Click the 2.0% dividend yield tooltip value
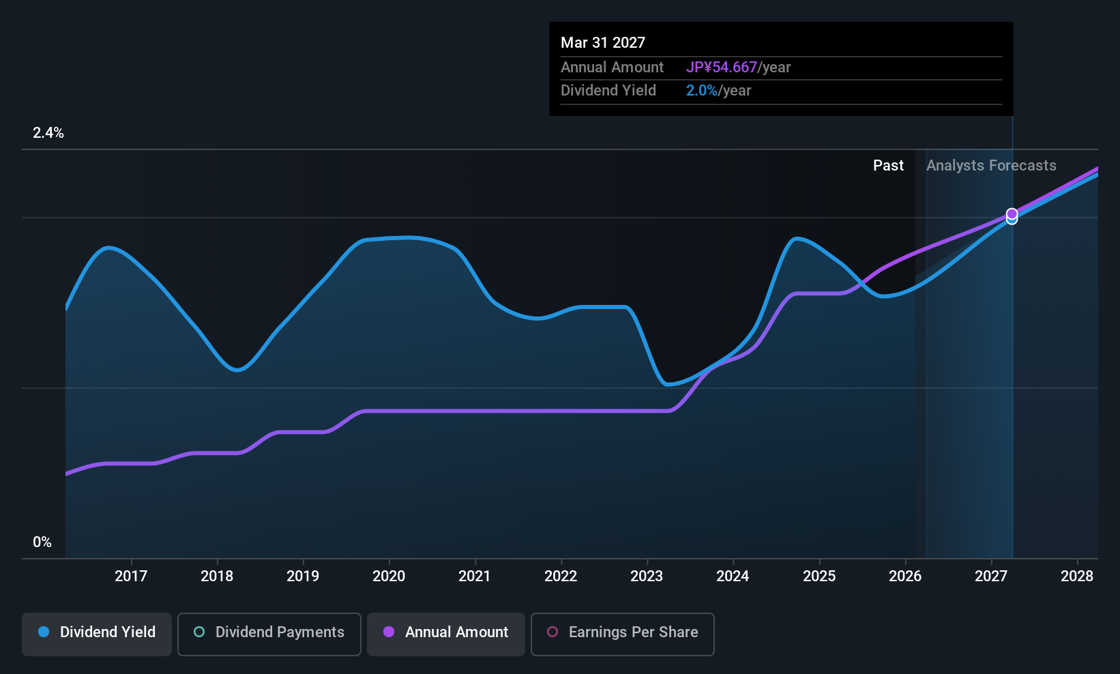Image resolution: width=1120 pixels, height=674 pixels. coord(702,91)
